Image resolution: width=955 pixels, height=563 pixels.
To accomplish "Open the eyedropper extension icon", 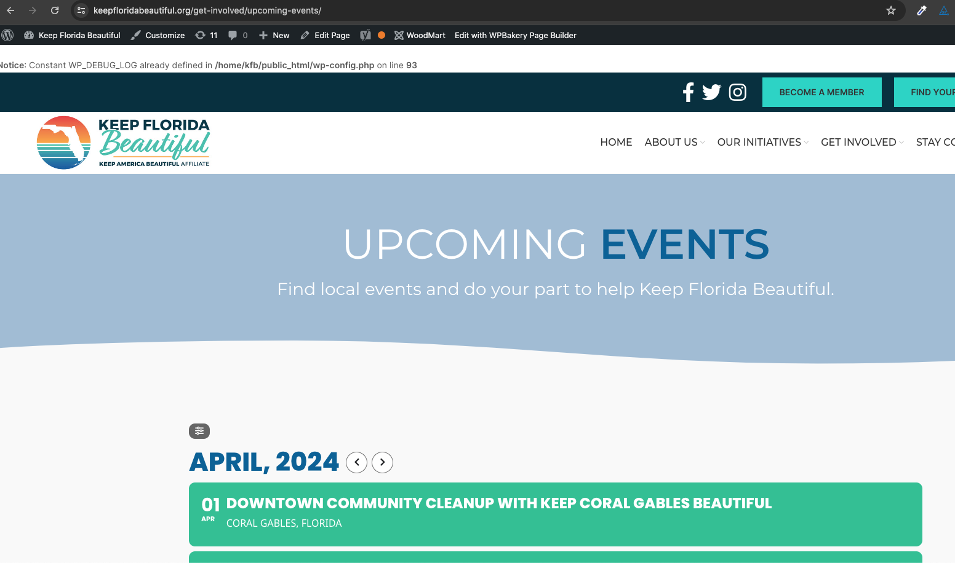I will pos(922,10).
